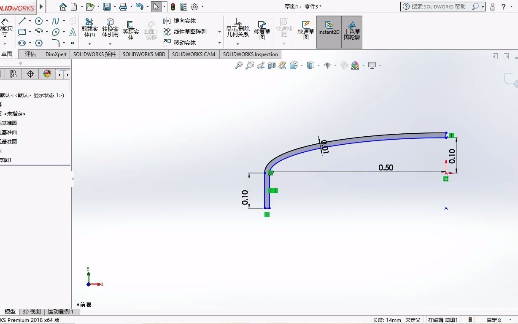Viewport: 518px width, 324px height.
Task: Click the Edit Appearance color ball
Action: tap(355, 65)
